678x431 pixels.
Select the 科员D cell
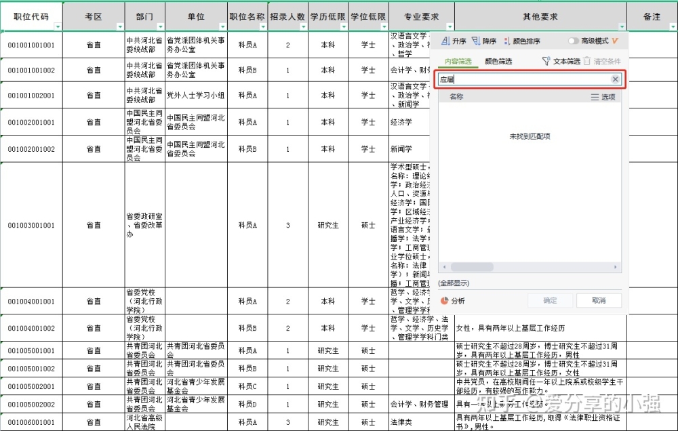pos(247,404)
